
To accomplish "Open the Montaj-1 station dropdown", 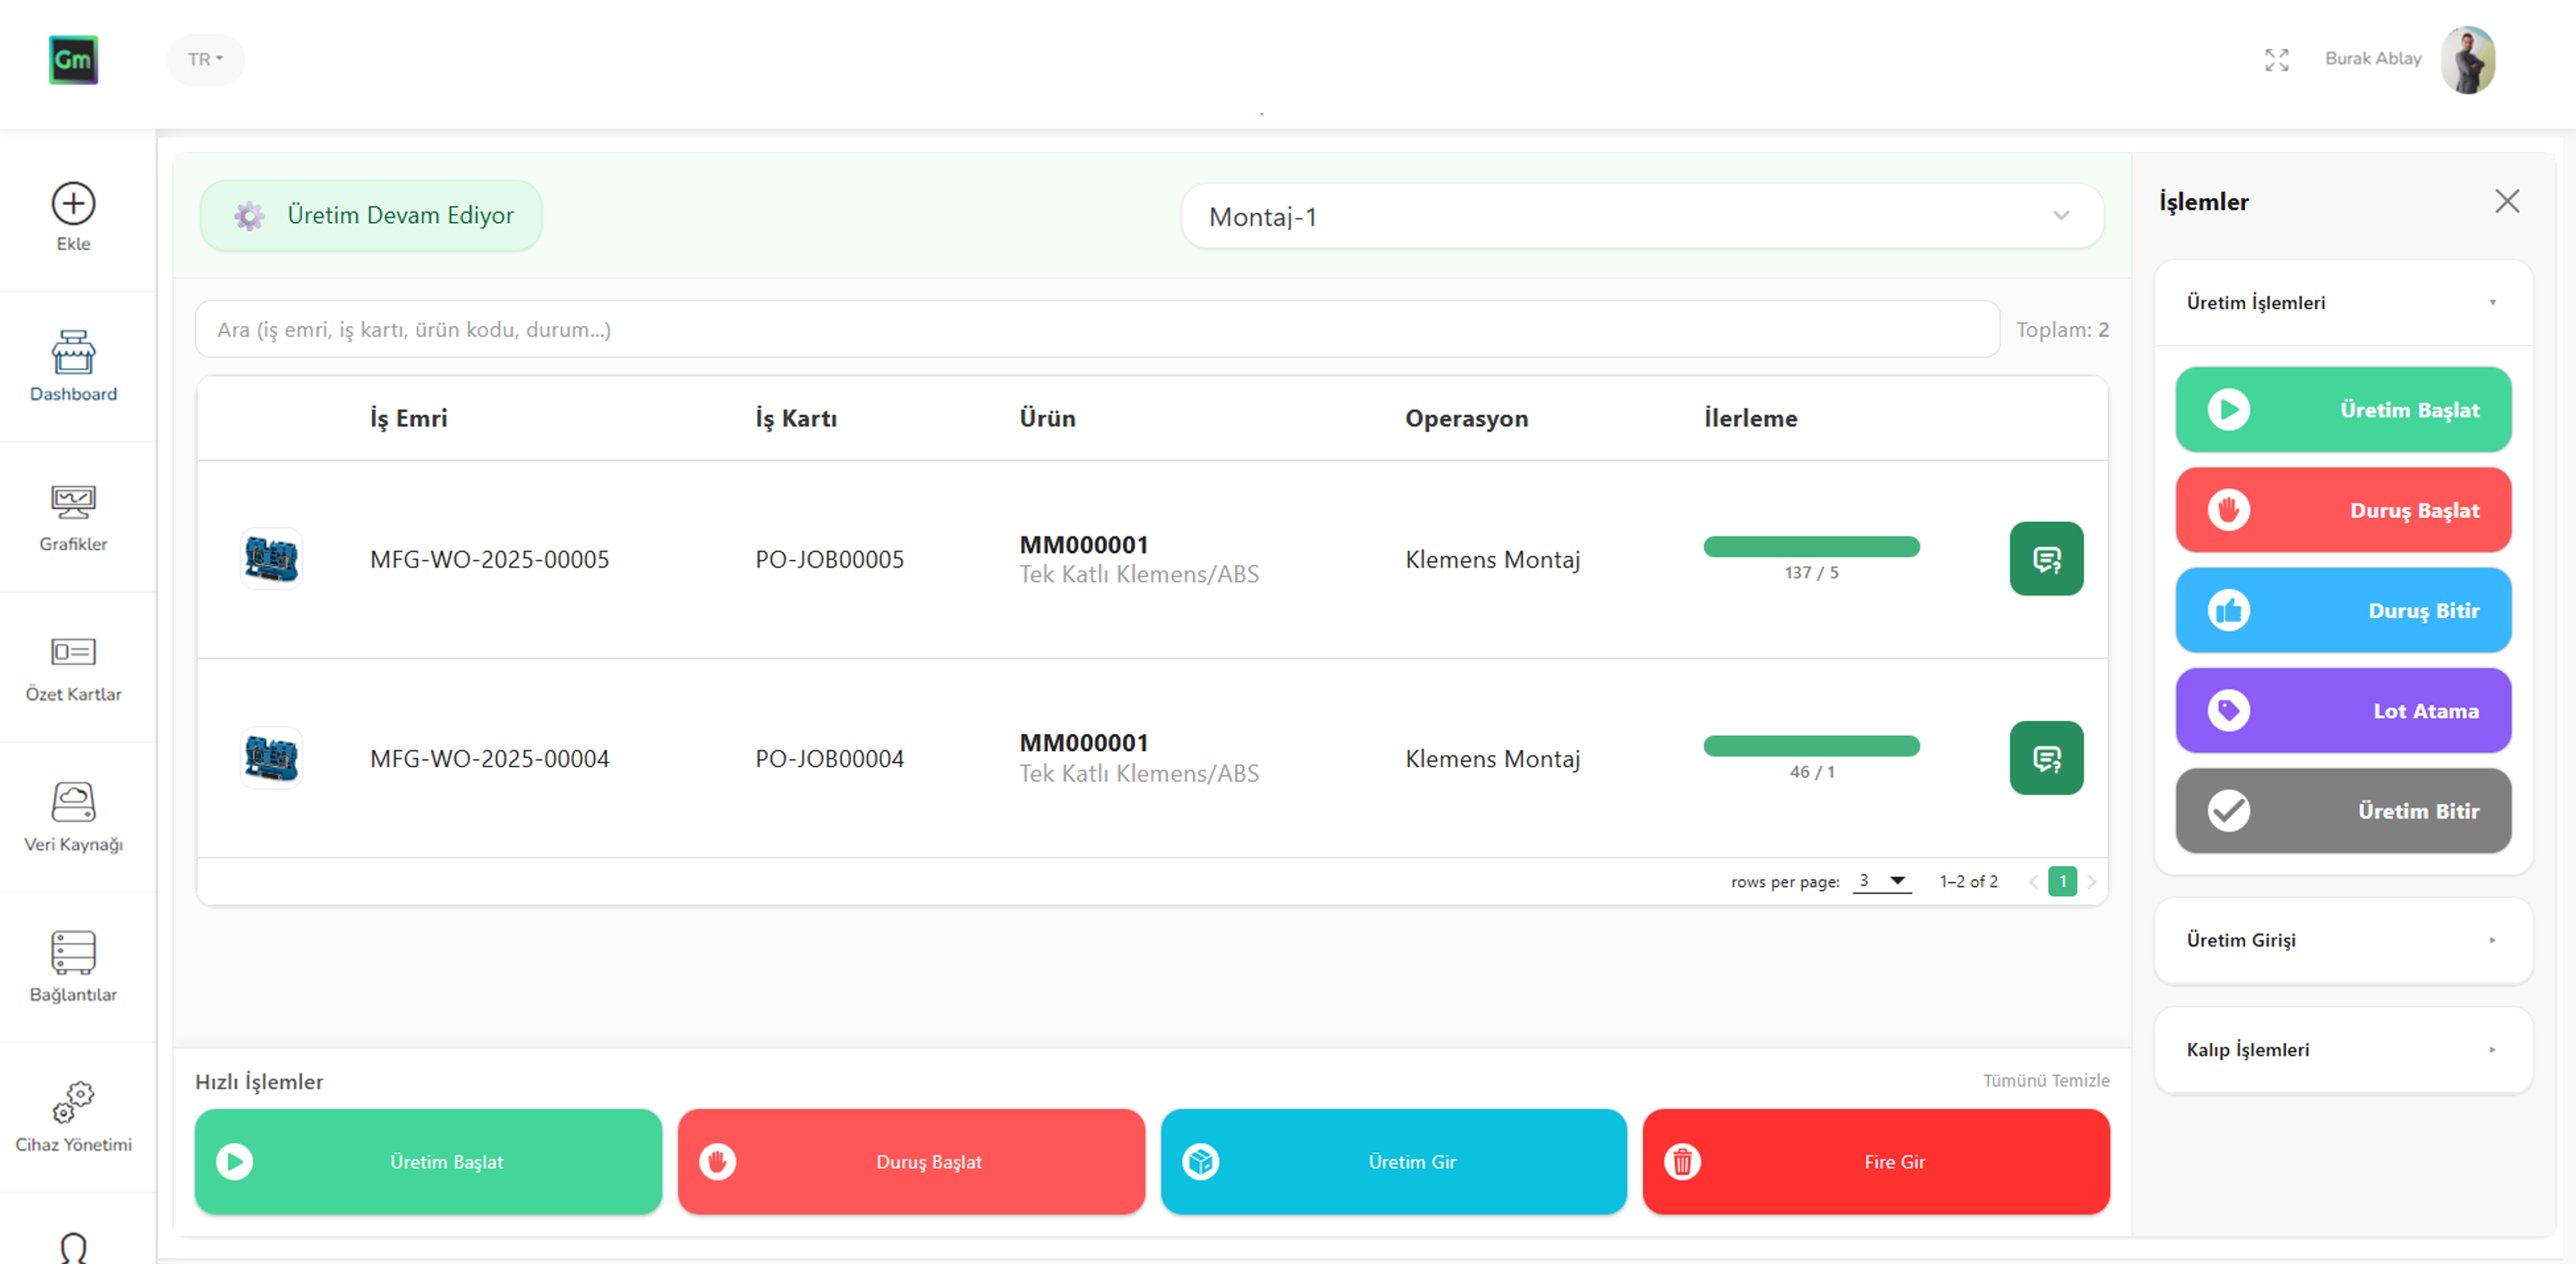I will coord(1643,215).
